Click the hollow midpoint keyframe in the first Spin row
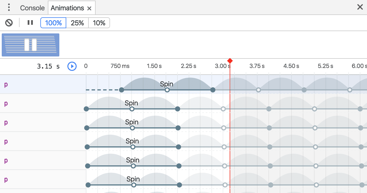 167,90
